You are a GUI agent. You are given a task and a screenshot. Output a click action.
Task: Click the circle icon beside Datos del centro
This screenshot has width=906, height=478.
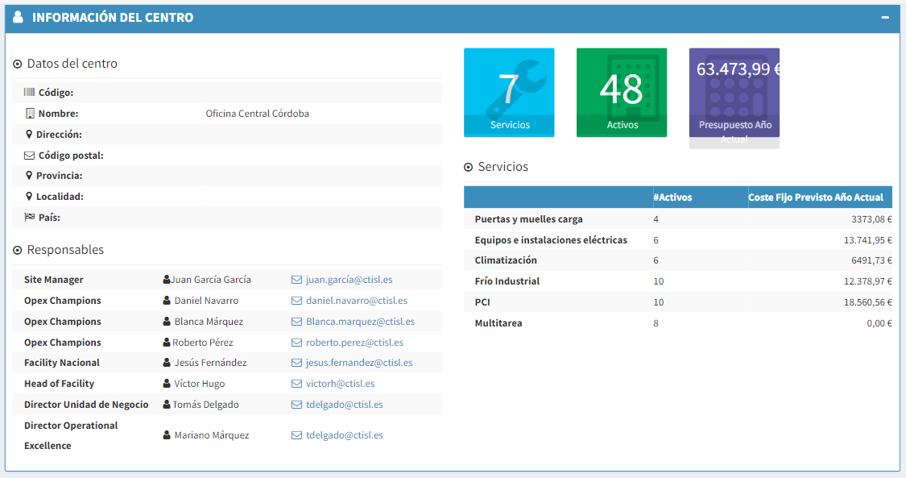coord(18,64)
